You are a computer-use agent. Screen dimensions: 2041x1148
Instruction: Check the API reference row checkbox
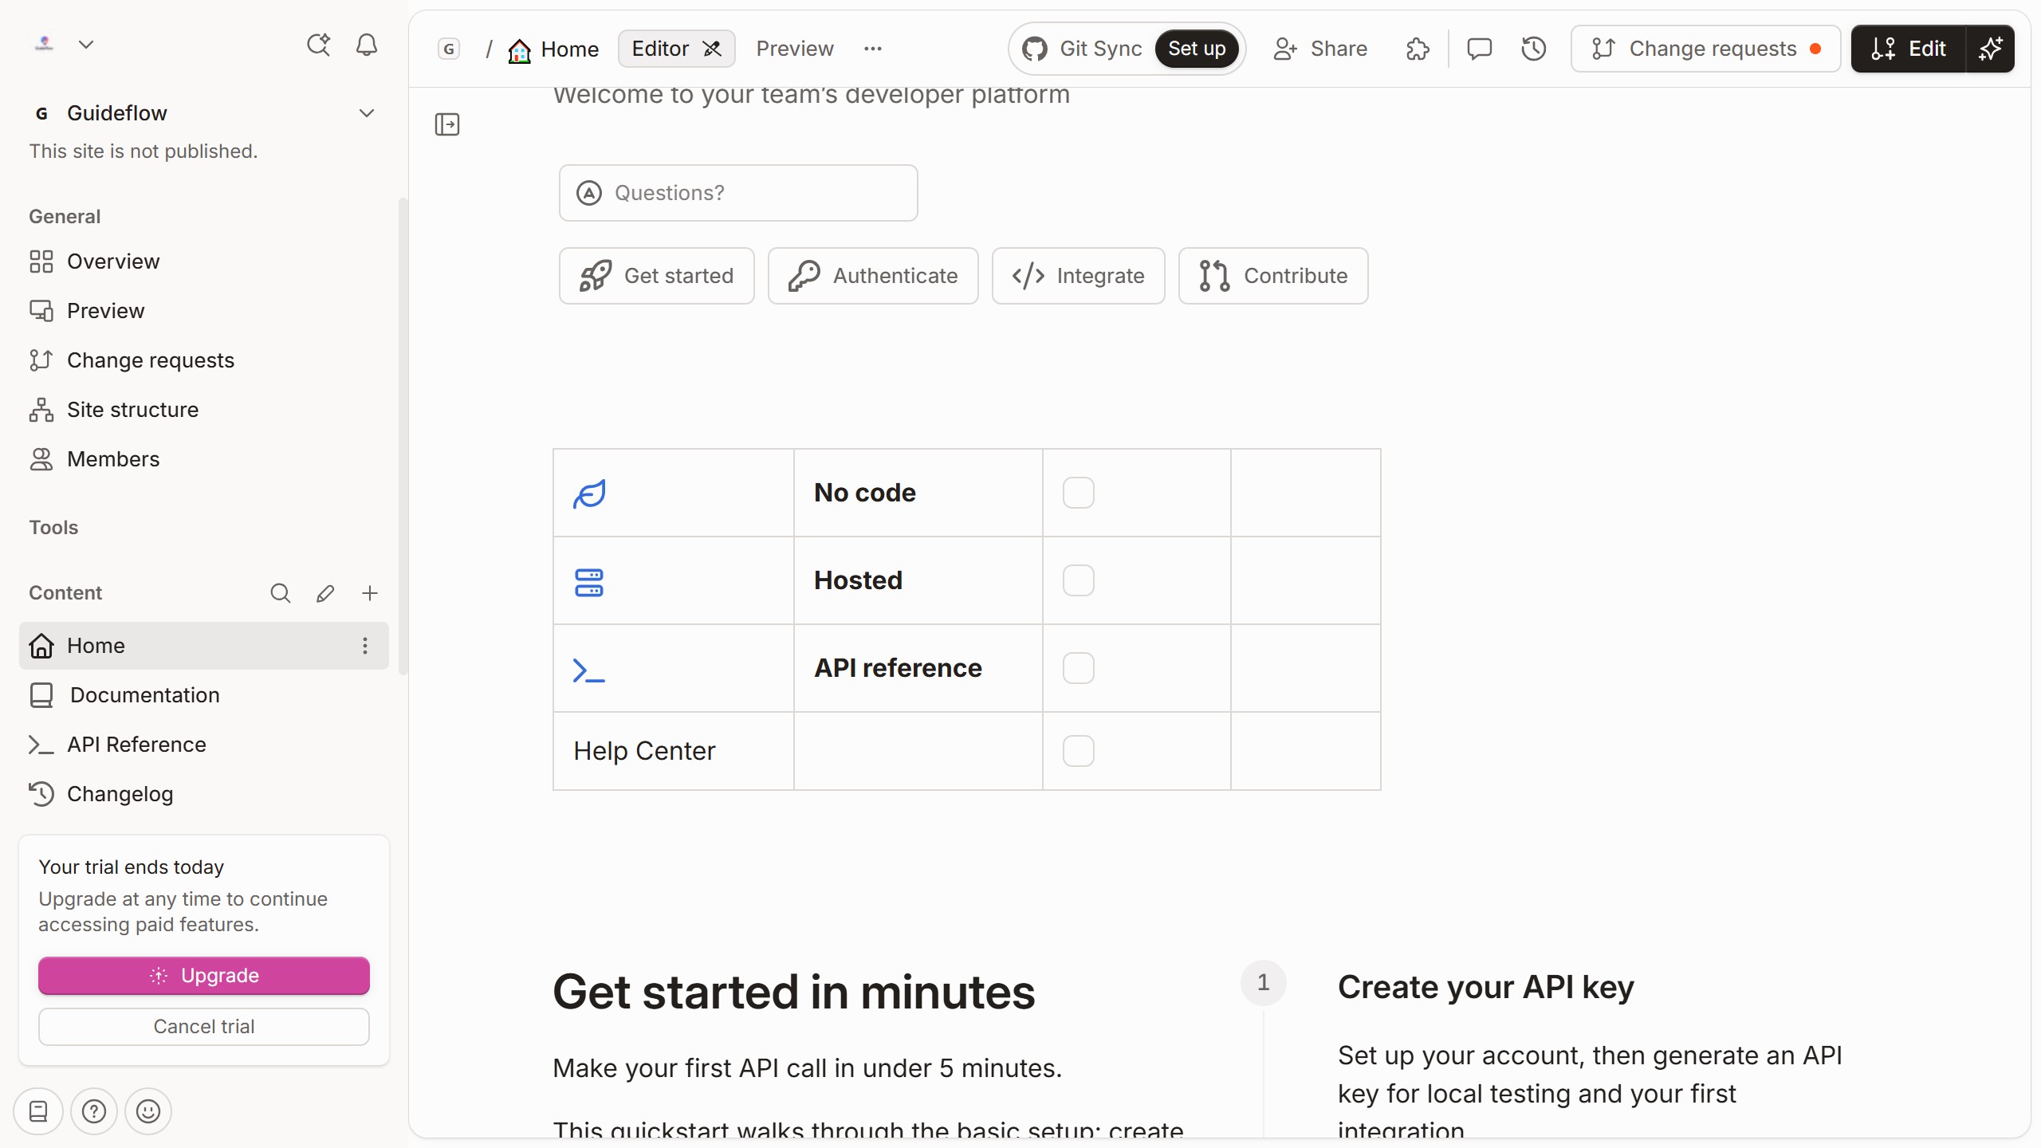[x=1079, y=668]
